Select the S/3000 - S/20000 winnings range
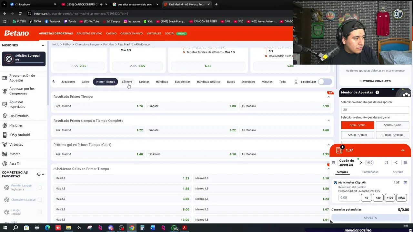 coord(392,135)
